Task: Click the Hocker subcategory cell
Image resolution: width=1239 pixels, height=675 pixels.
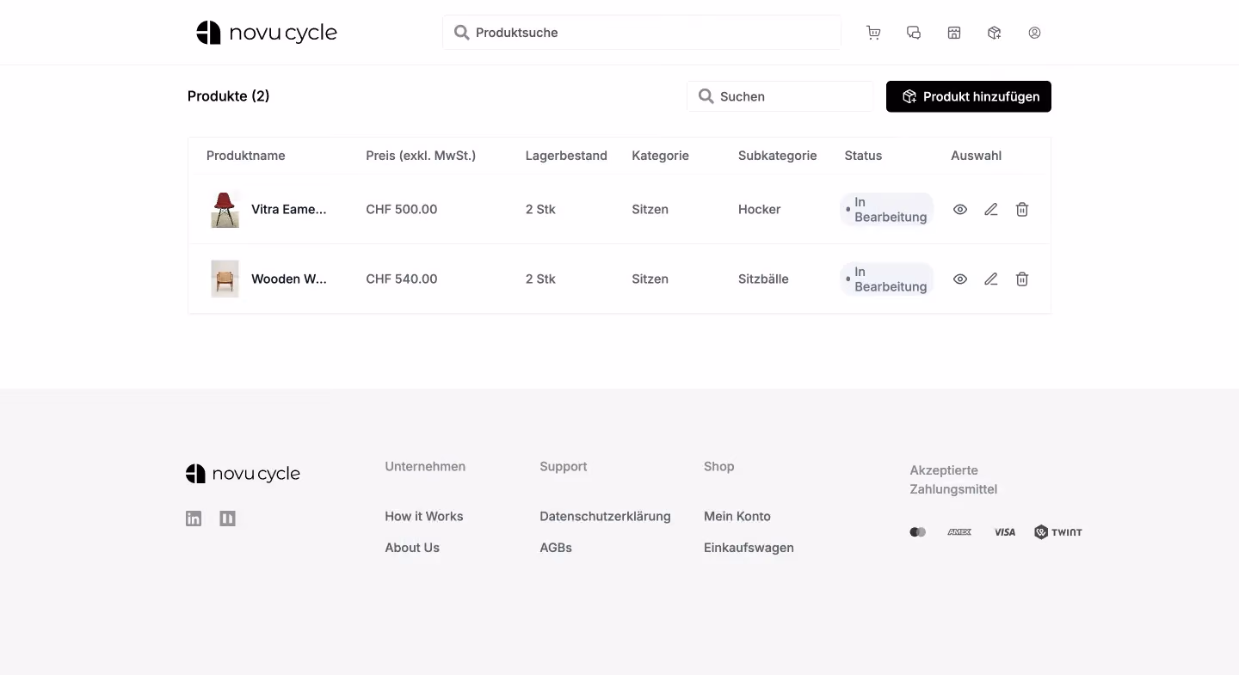Action: [x=760, y=209]
